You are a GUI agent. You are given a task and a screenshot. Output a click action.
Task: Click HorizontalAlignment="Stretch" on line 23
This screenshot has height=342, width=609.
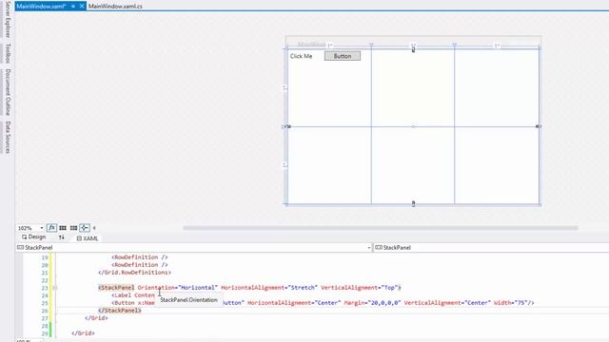(x=268, y=288)
